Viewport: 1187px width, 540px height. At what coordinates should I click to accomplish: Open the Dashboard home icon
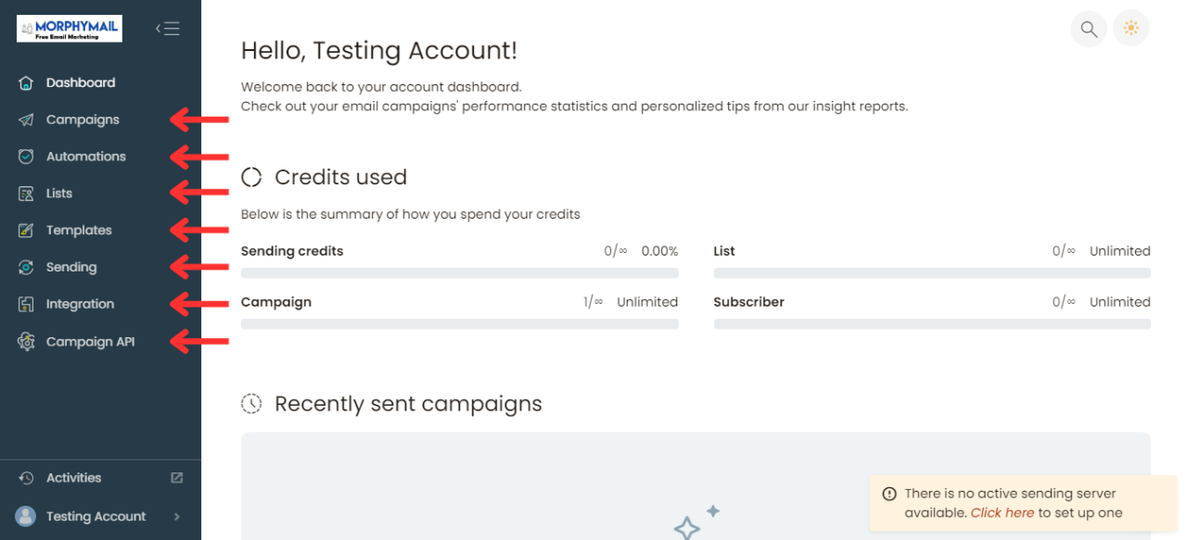coord(25,82)
